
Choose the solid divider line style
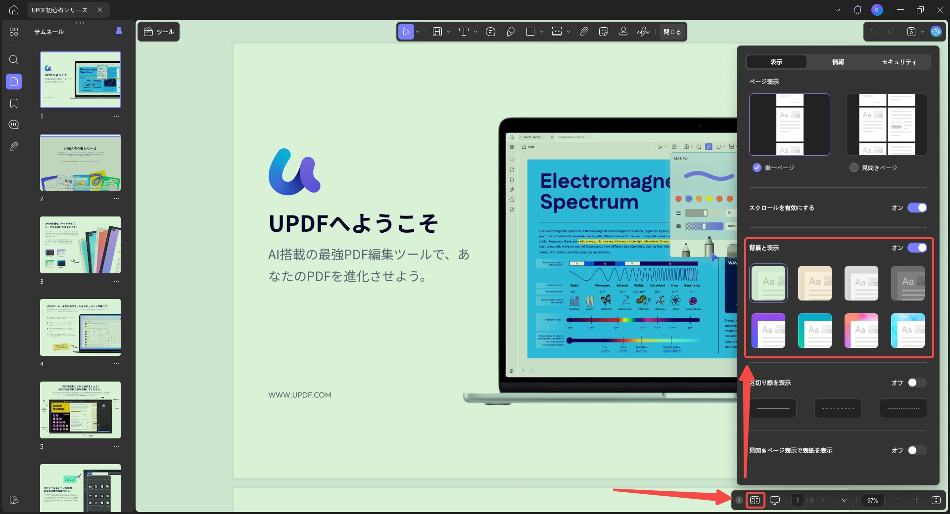click(773, 408)
